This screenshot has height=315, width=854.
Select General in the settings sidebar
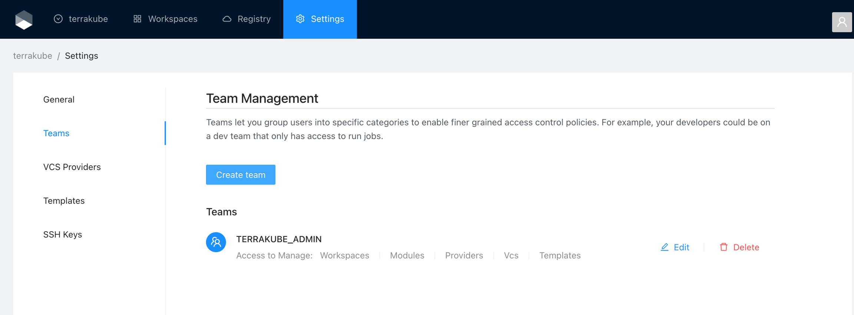59,100
